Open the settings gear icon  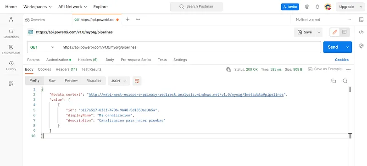[x=307, y=7]
